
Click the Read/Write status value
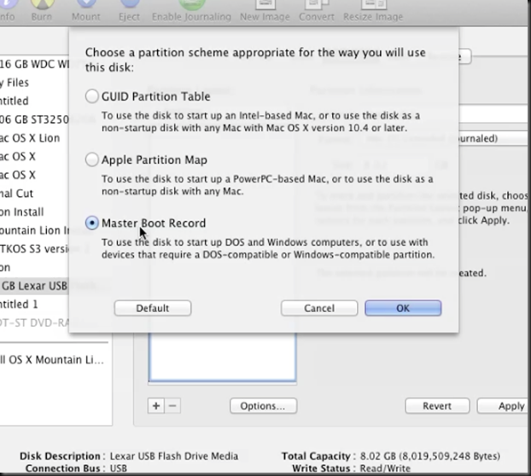385,468
